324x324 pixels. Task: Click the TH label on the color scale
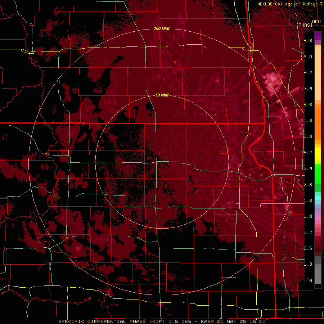point(309,280)
